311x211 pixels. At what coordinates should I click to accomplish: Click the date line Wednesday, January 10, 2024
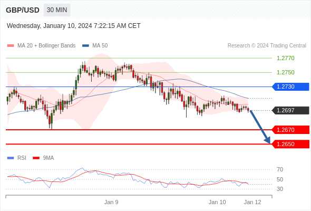[74, 26]
